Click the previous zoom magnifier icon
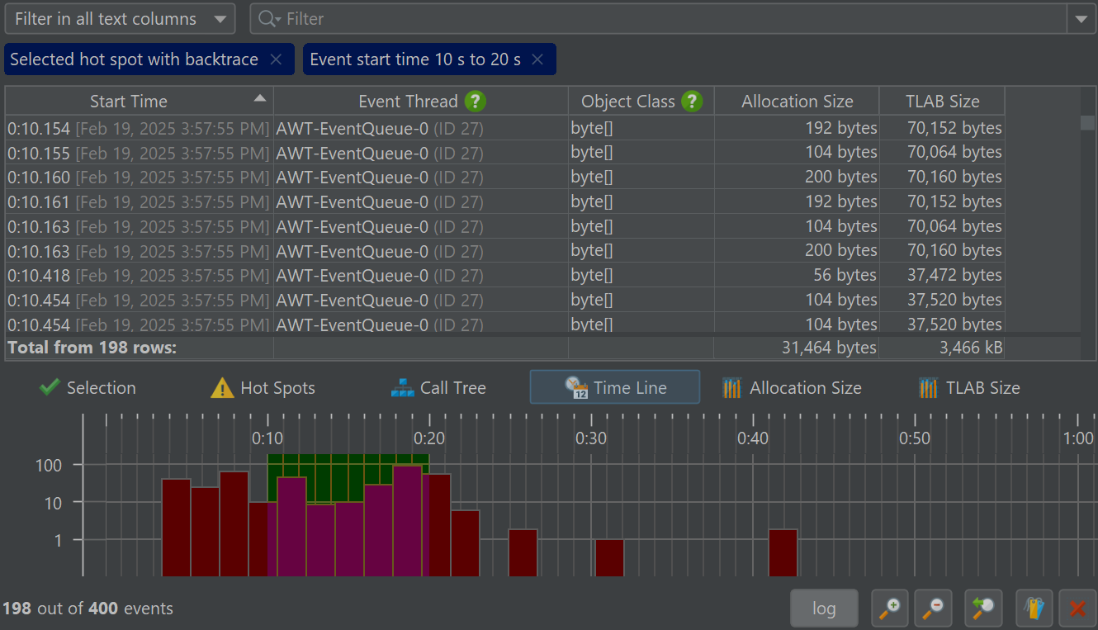 (982, 609)
